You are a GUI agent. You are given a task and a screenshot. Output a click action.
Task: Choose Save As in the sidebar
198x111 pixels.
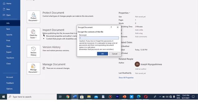pyautogui.click(x=9, y=35)
